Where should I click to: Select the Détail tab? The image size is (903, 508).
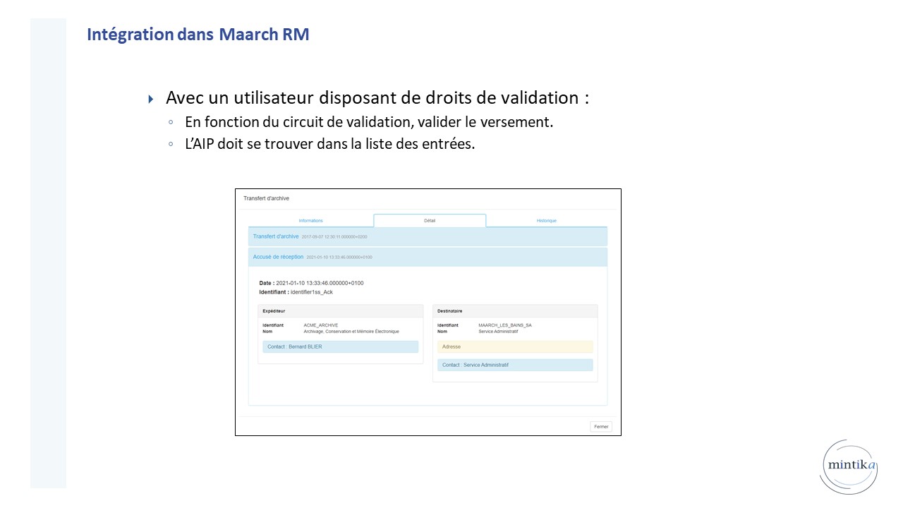pos(430,221)
